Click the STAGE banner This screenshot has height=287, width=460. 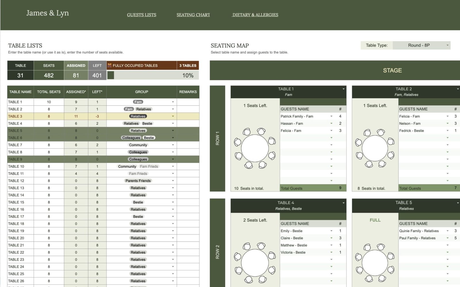[x=392, y=70]
